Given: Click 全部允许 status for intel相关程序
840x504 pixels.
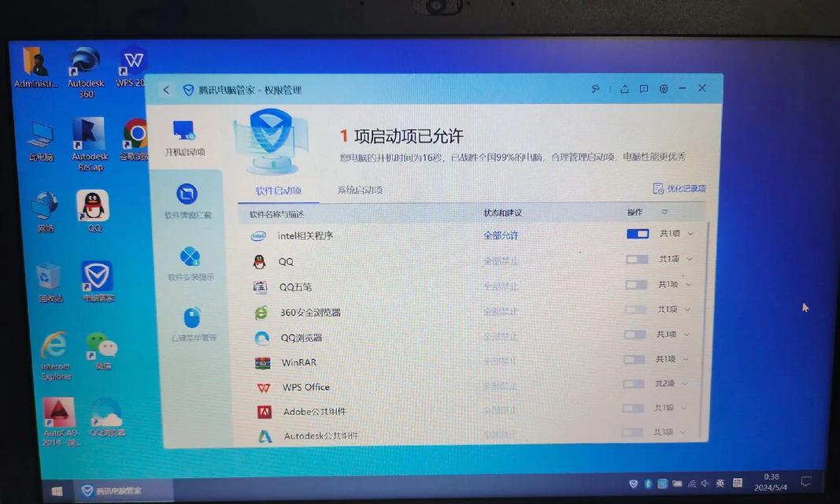Looking at the screenshot, I should (501, 235).
